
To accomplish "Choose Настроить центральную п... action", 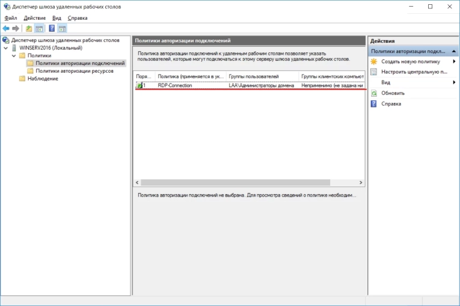I will click(x=414, y=72).
